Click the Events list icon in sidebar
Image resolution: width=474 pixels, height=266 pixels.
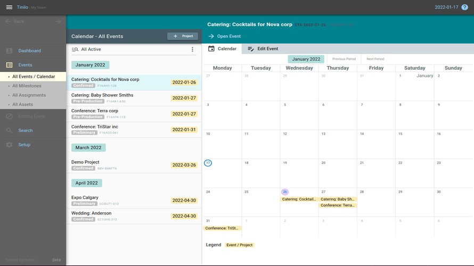tap(10, 65)
